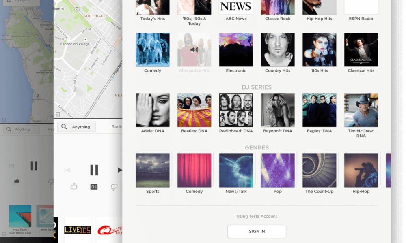Viewport: 406px width, 243px height.
Task: Play the '80s, '90s & Today station
Action: (x=194, y=7)
